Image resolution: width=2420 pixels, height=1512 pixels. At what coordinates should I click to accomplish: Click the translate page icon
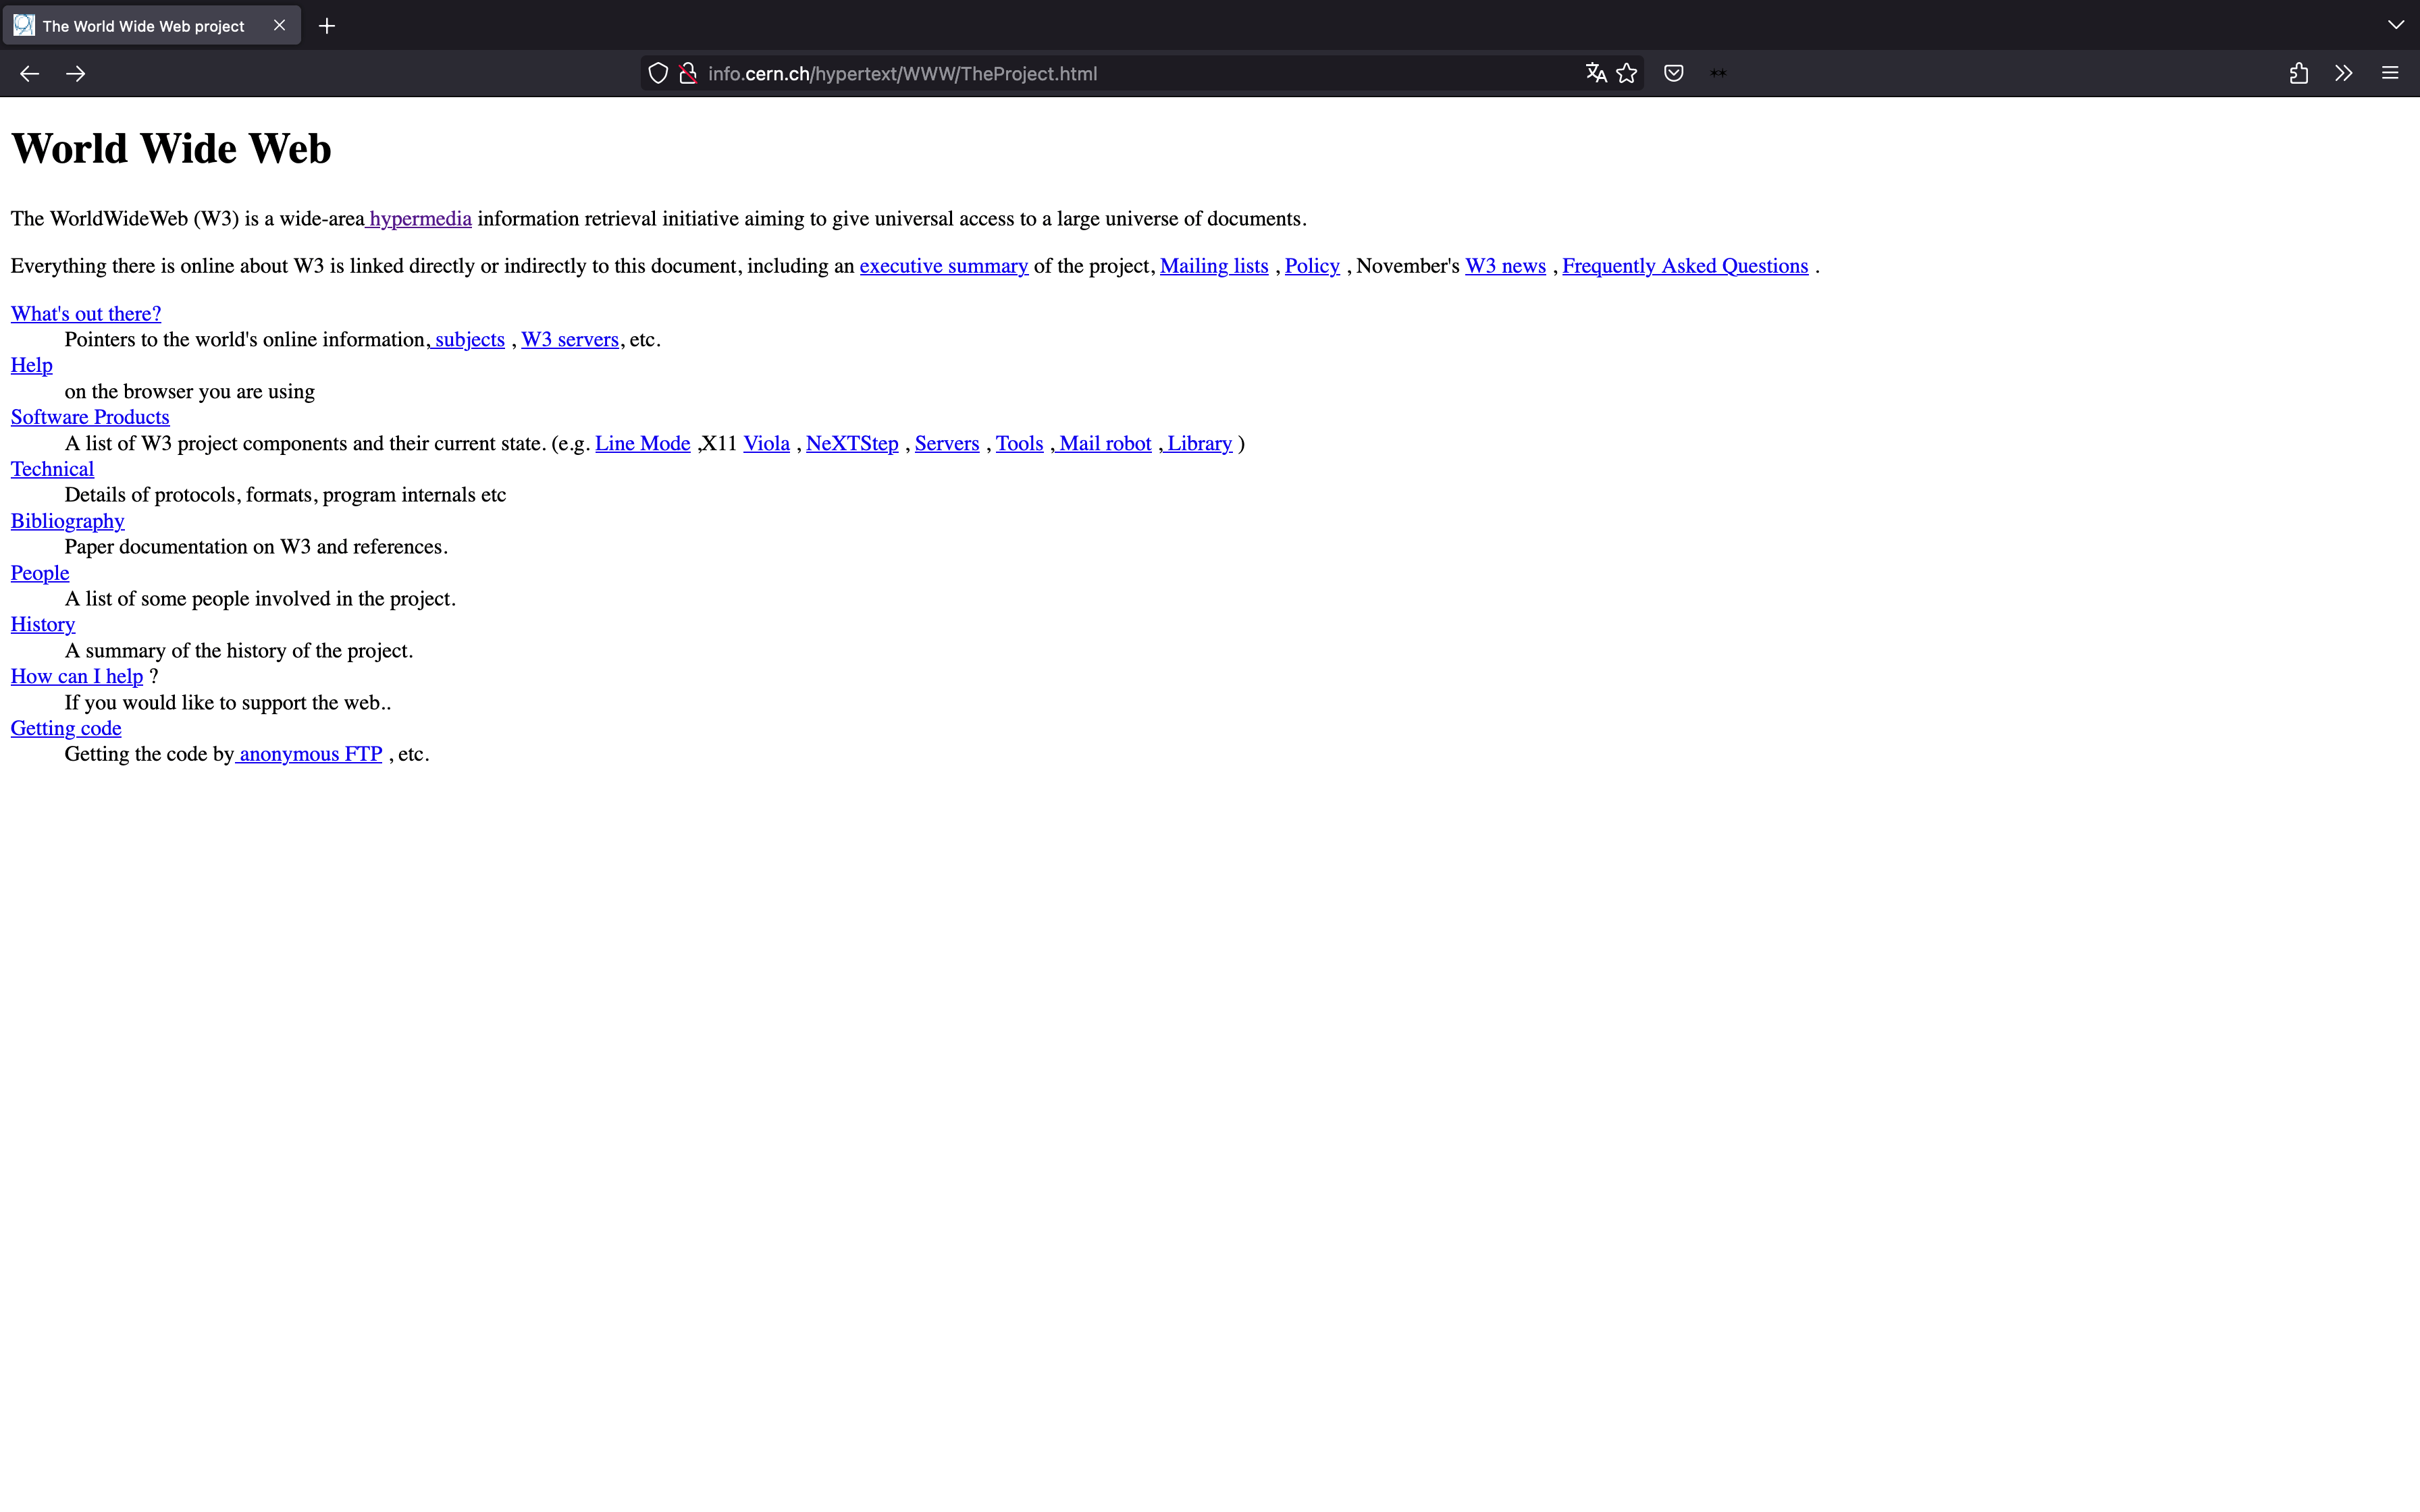pyautogui.click(x=1596, y=73)
